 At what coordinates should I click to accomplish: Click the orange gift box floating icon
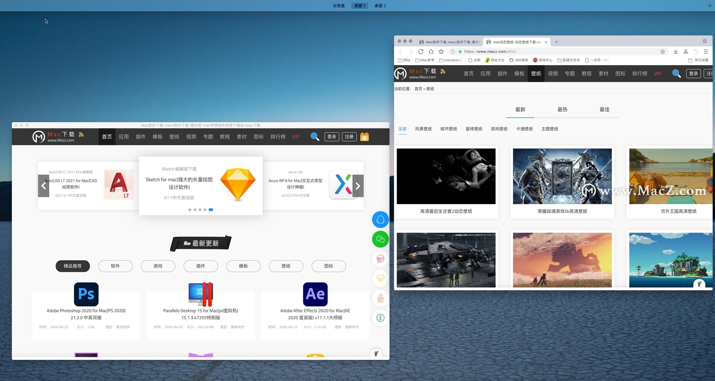pos(380,298)
